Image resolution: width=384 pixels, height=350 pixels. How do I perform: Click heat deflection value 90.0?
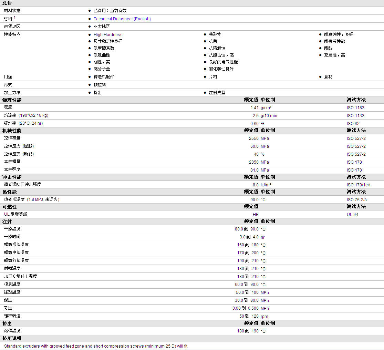(255, 199)
